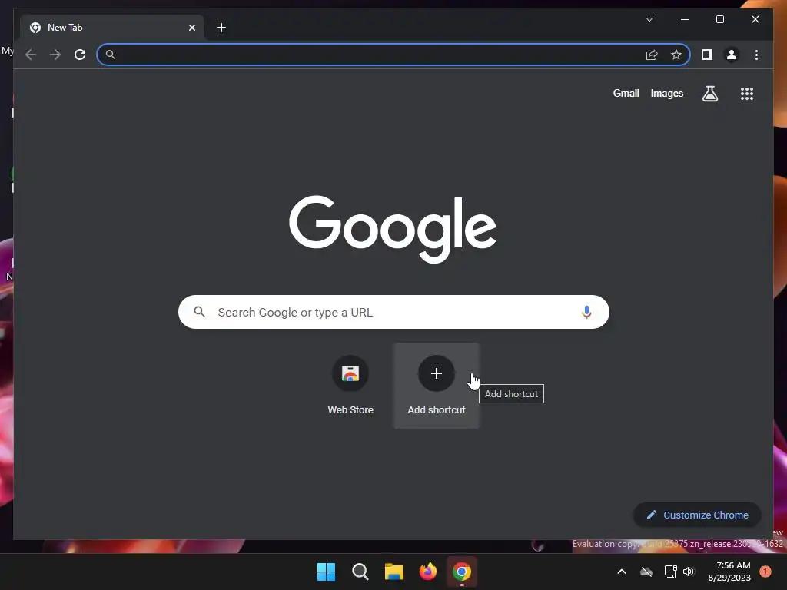Close the New Tab tab

click(191, 28)
